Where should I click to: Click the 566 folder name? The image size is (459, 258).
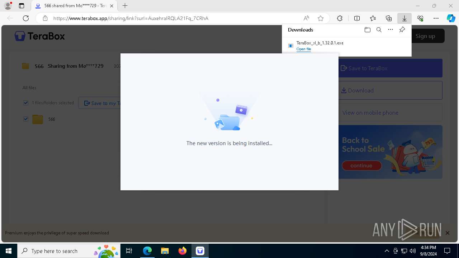coord(52,119)
